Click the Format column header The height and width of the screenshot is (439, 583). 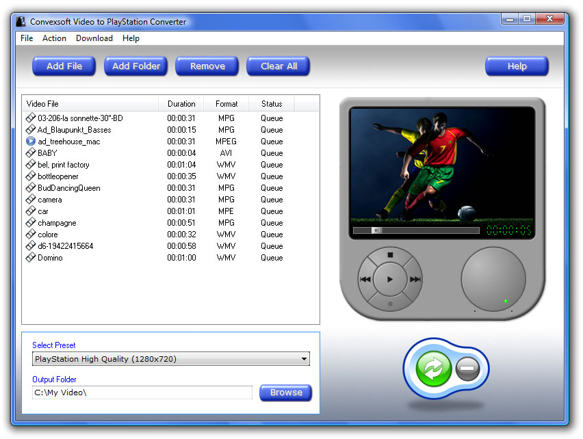(226, 104)
